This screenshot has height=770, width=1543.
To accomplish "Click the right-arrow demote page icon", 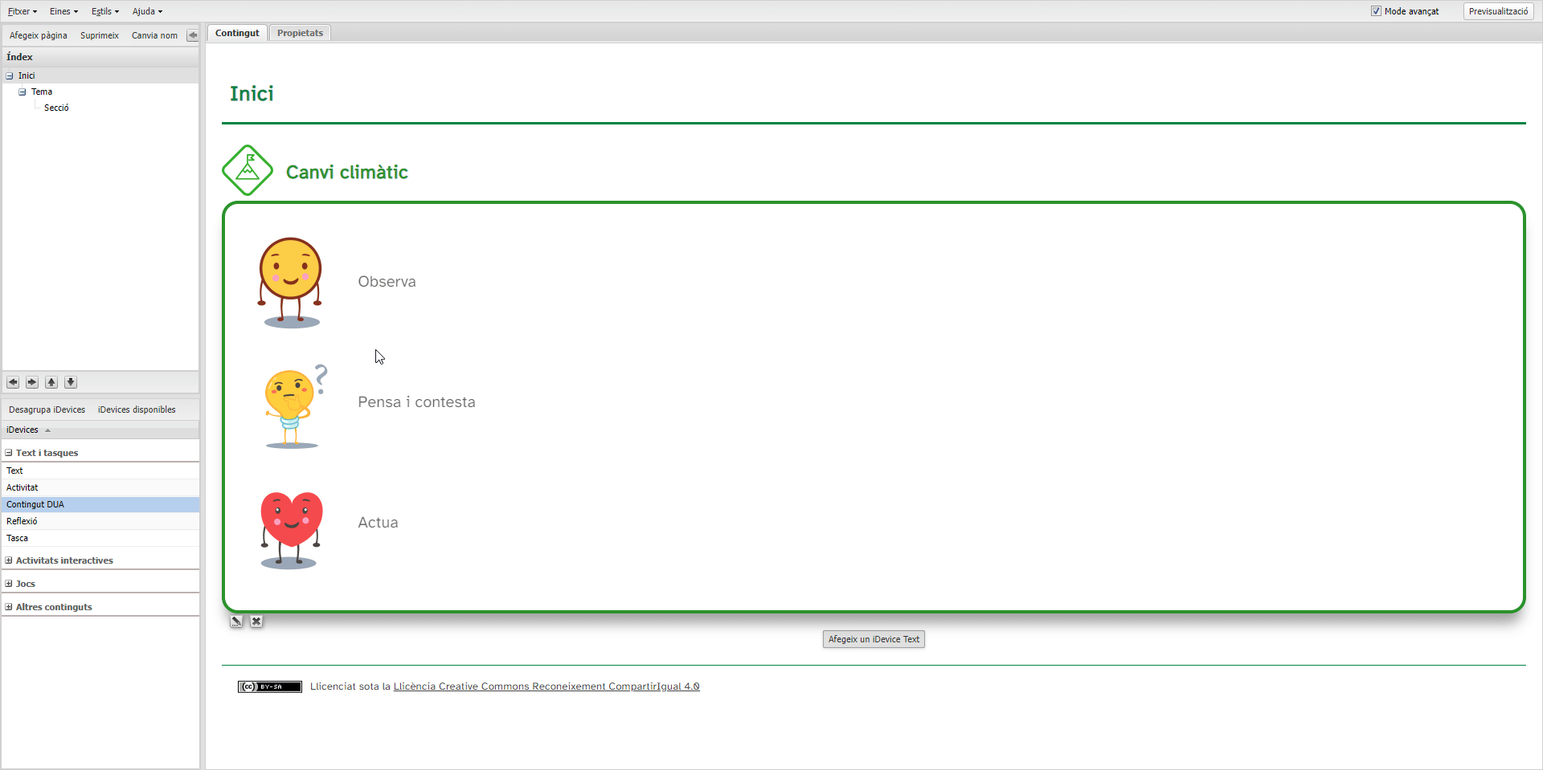I will point(32,382).
